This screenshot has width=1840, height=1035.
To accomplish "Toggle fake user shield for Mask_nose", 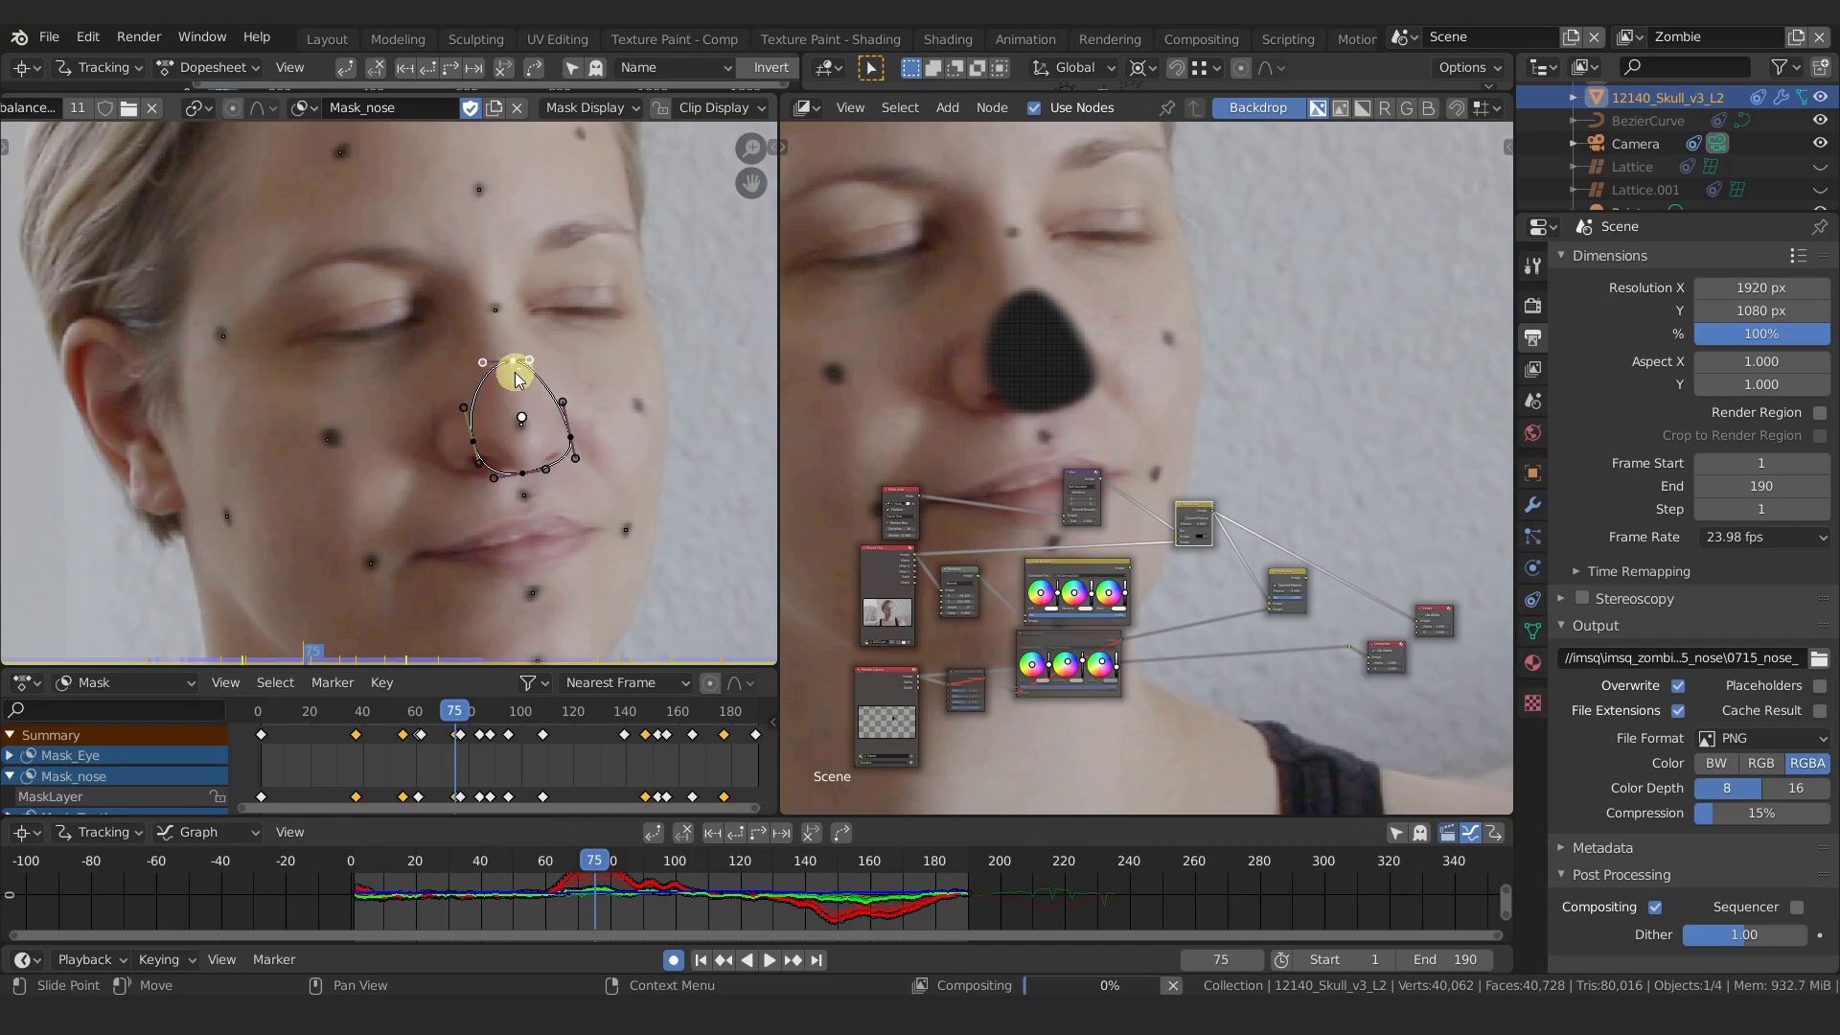I will 471,108.
